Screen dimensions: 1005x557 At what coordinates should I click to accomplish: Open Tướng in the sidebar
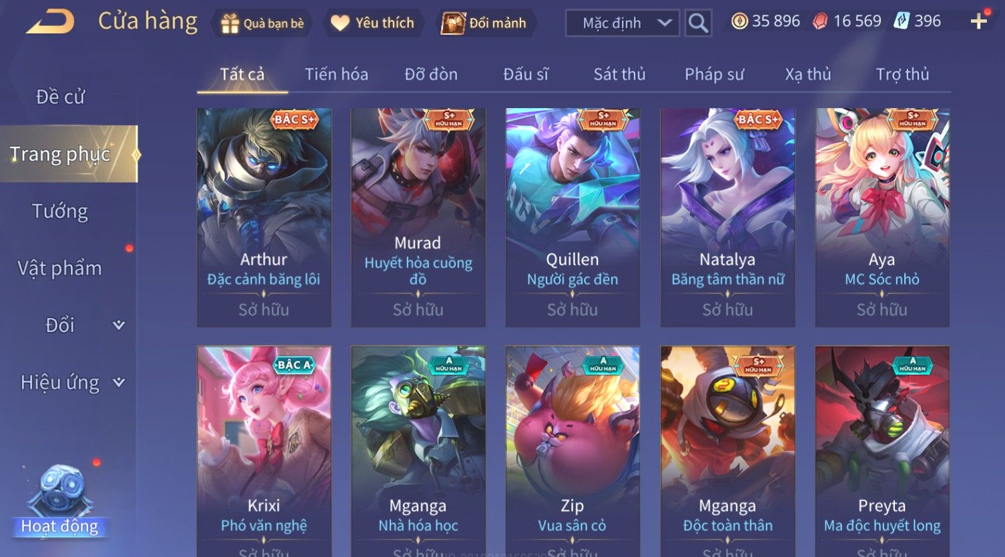tap(60, 211)
